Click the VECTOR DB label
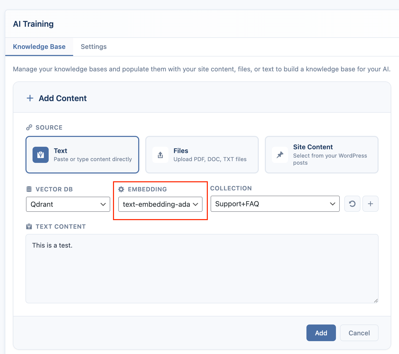 point(54,189)
